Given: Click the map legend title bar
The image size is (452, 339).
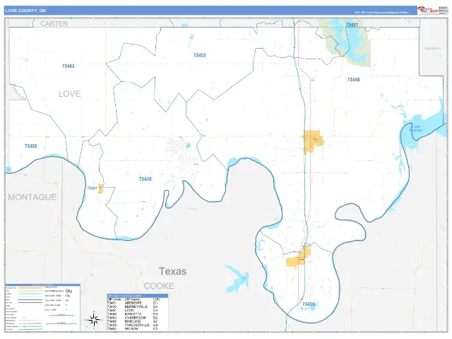Looking at the screenshot, I should (x=42, y=285).
